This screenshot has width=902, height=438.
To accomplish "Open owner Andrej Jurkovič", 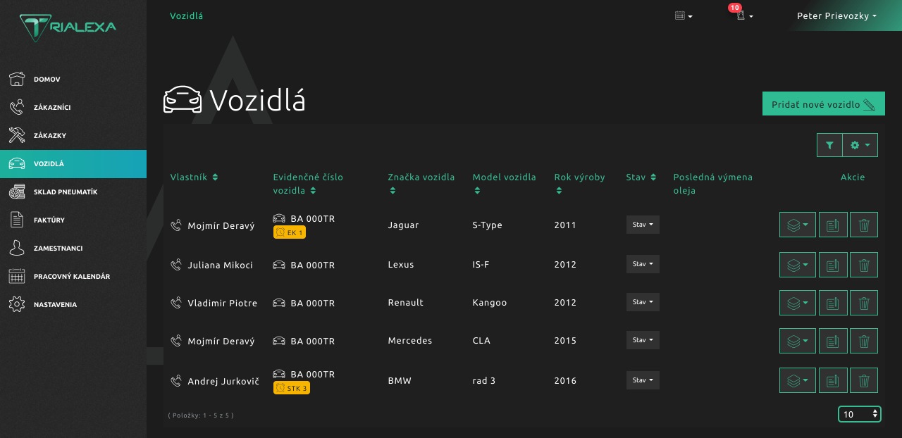I will coord(223,381).
